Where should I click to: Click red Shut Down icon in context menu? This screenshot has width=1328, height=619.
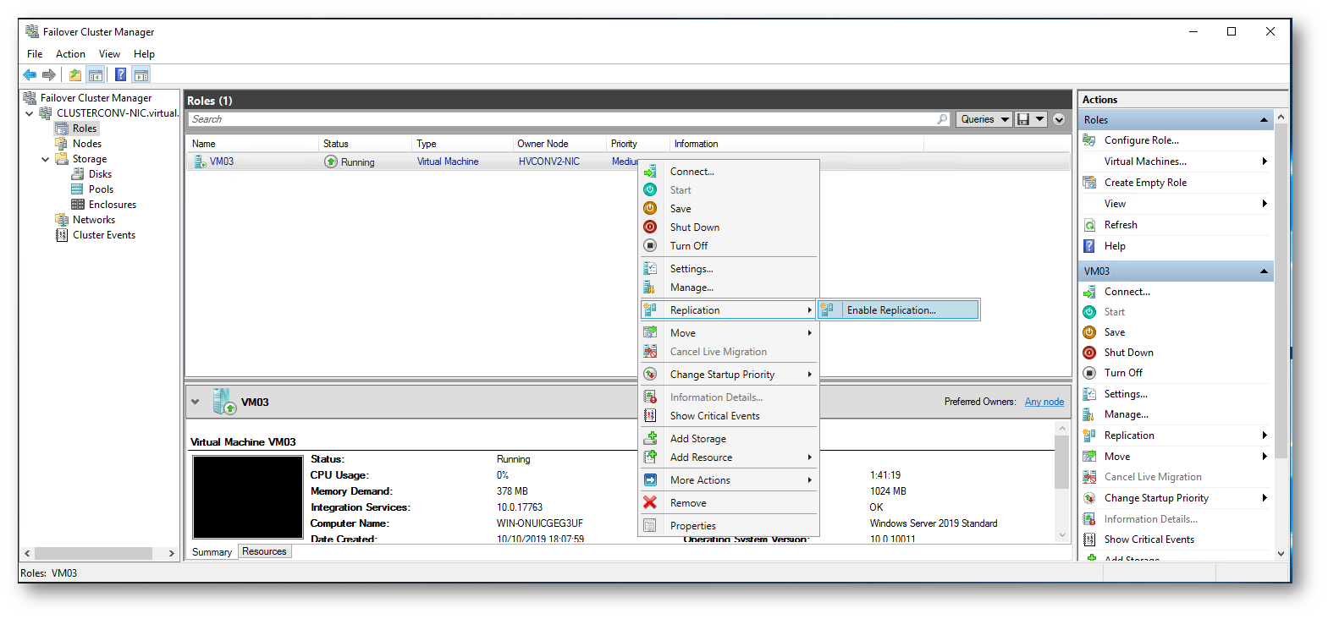click(x=650, y=227)
